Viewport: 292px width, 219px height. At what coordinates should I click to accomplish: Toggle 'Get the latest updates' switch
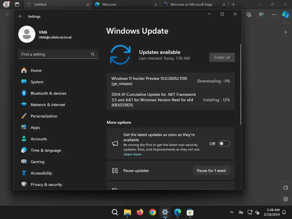(224, 144)
